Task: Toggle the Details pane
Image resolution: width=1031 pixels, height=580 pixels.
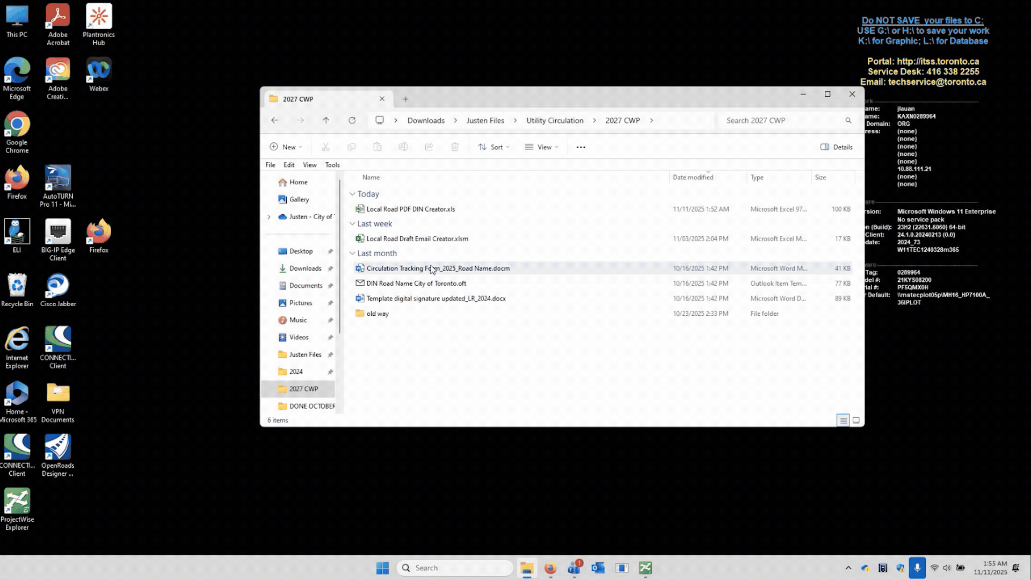Action: coord(836,147)
